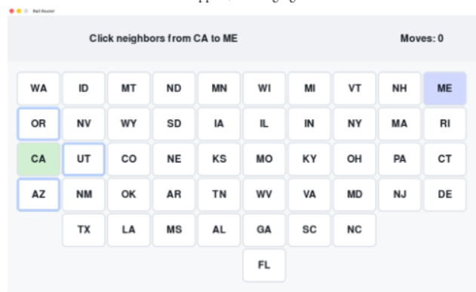Image resolution: width=476 pixels, height=292 pixels.
Task: Choose the DE state tile
Action: [x=445, y=194]
